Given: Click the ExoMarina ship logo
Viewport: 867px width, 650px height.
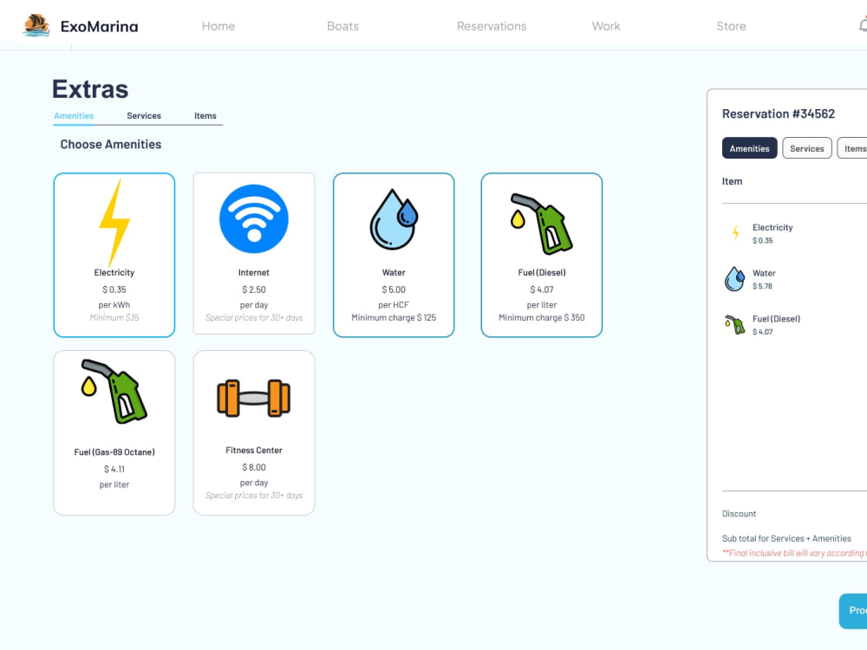Looking at the screenshot, I should 36,25.
